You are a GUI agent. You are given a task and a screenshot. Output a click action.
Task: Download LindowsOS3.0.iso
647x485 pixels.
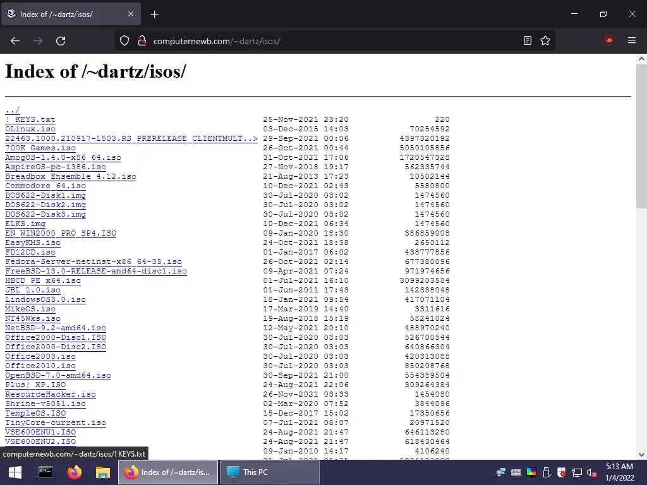pos(45,300)
